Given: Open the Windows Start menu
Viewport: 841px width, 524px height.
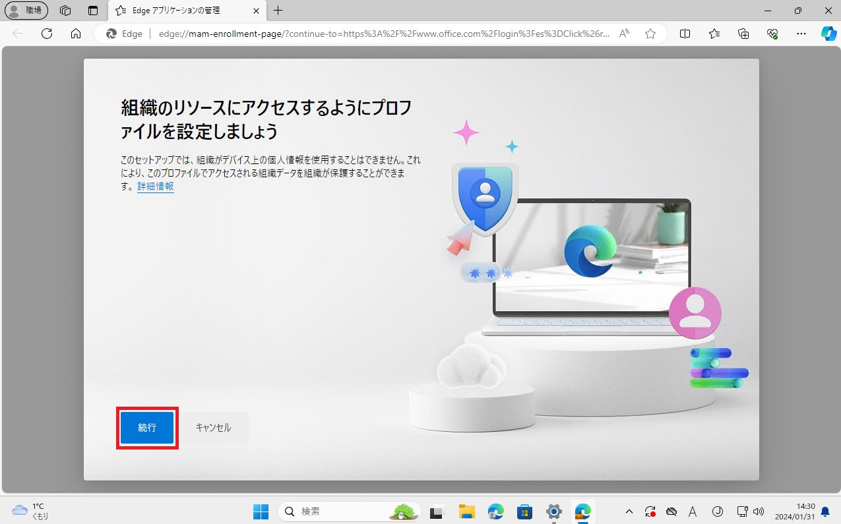Looking at the screenshot, I should [261, 511].
